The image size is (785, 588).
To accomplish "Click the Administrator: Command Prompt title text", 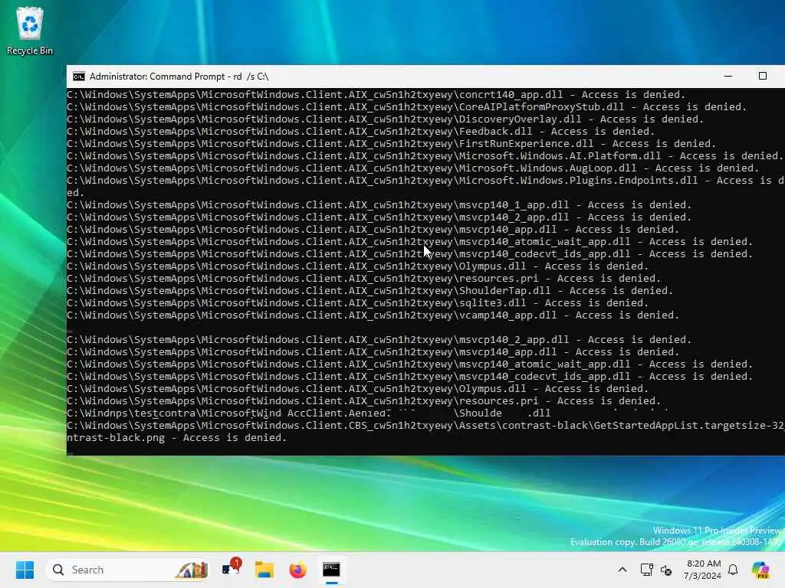I will (179, 77).
